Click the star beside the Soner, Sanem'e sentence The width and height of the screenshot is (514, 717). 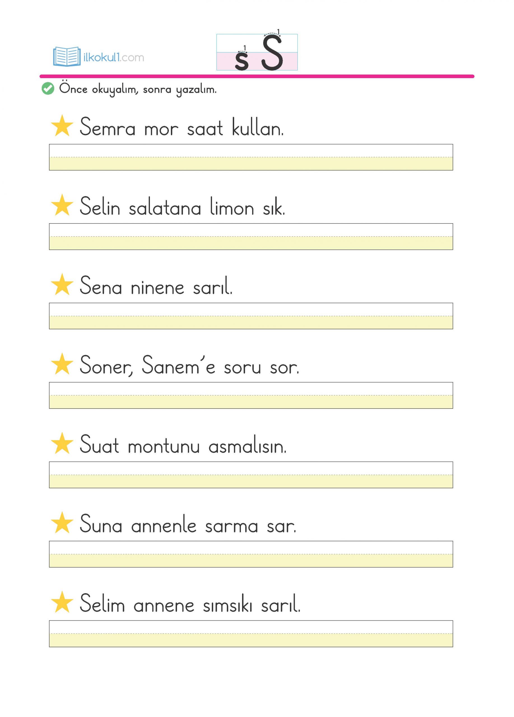(x=62, y=364)
